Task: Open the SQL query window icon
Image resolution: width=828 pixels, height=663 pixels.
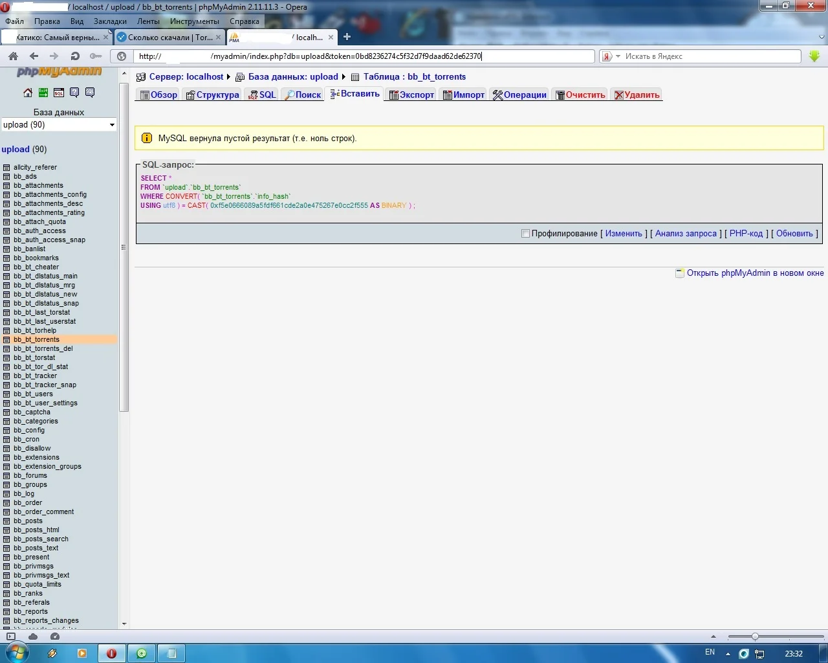Action: 59,93
